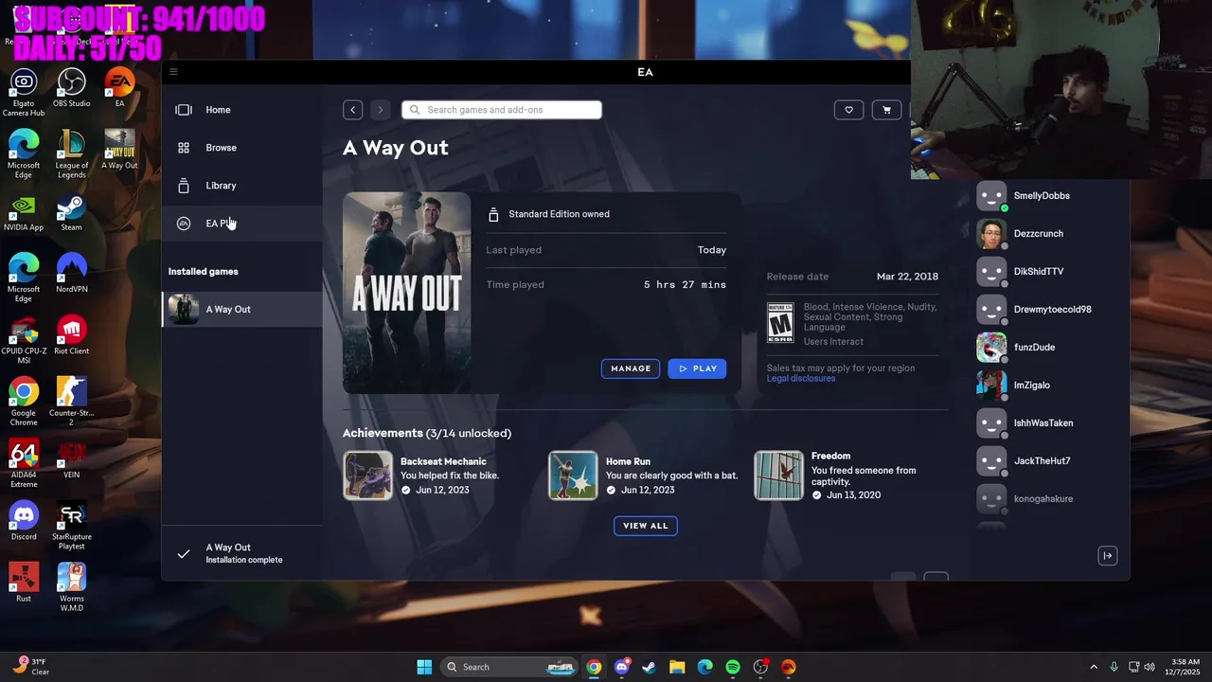The image size is (1212, 682).
Task: Open League of Legends desktop icon
Action: point(72,154)
